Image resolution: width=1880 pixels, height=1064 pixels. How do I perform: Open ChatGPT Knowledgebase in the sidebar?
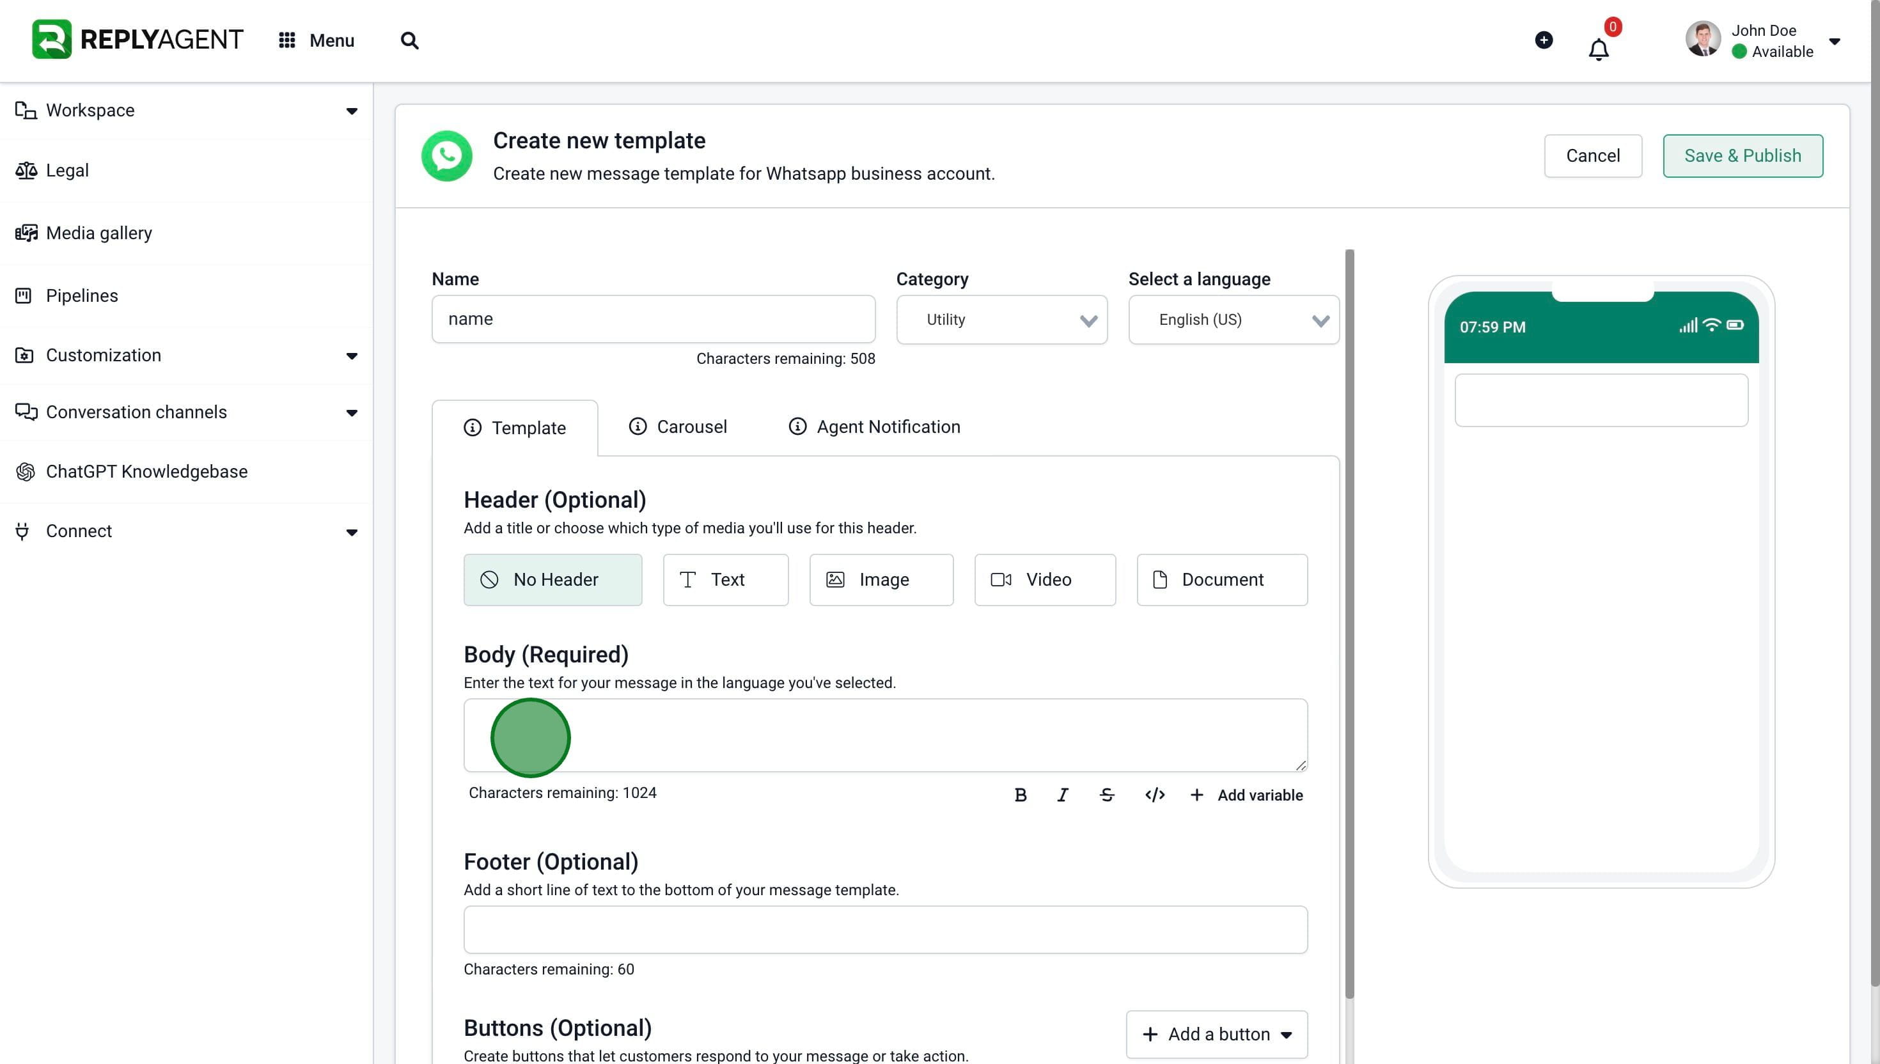click(186, 472)
